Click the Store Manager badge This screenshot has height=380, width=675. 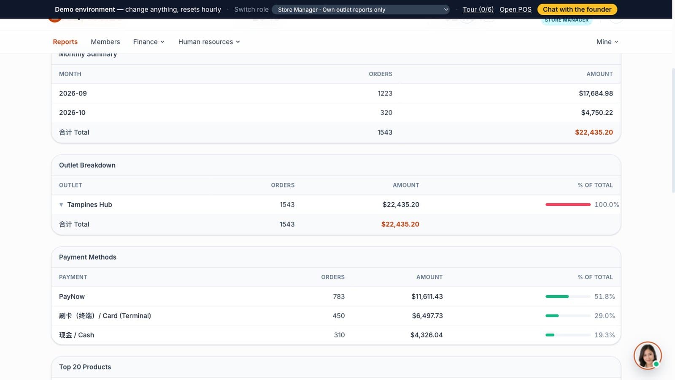pyautogui.click(x=566, y=20)
